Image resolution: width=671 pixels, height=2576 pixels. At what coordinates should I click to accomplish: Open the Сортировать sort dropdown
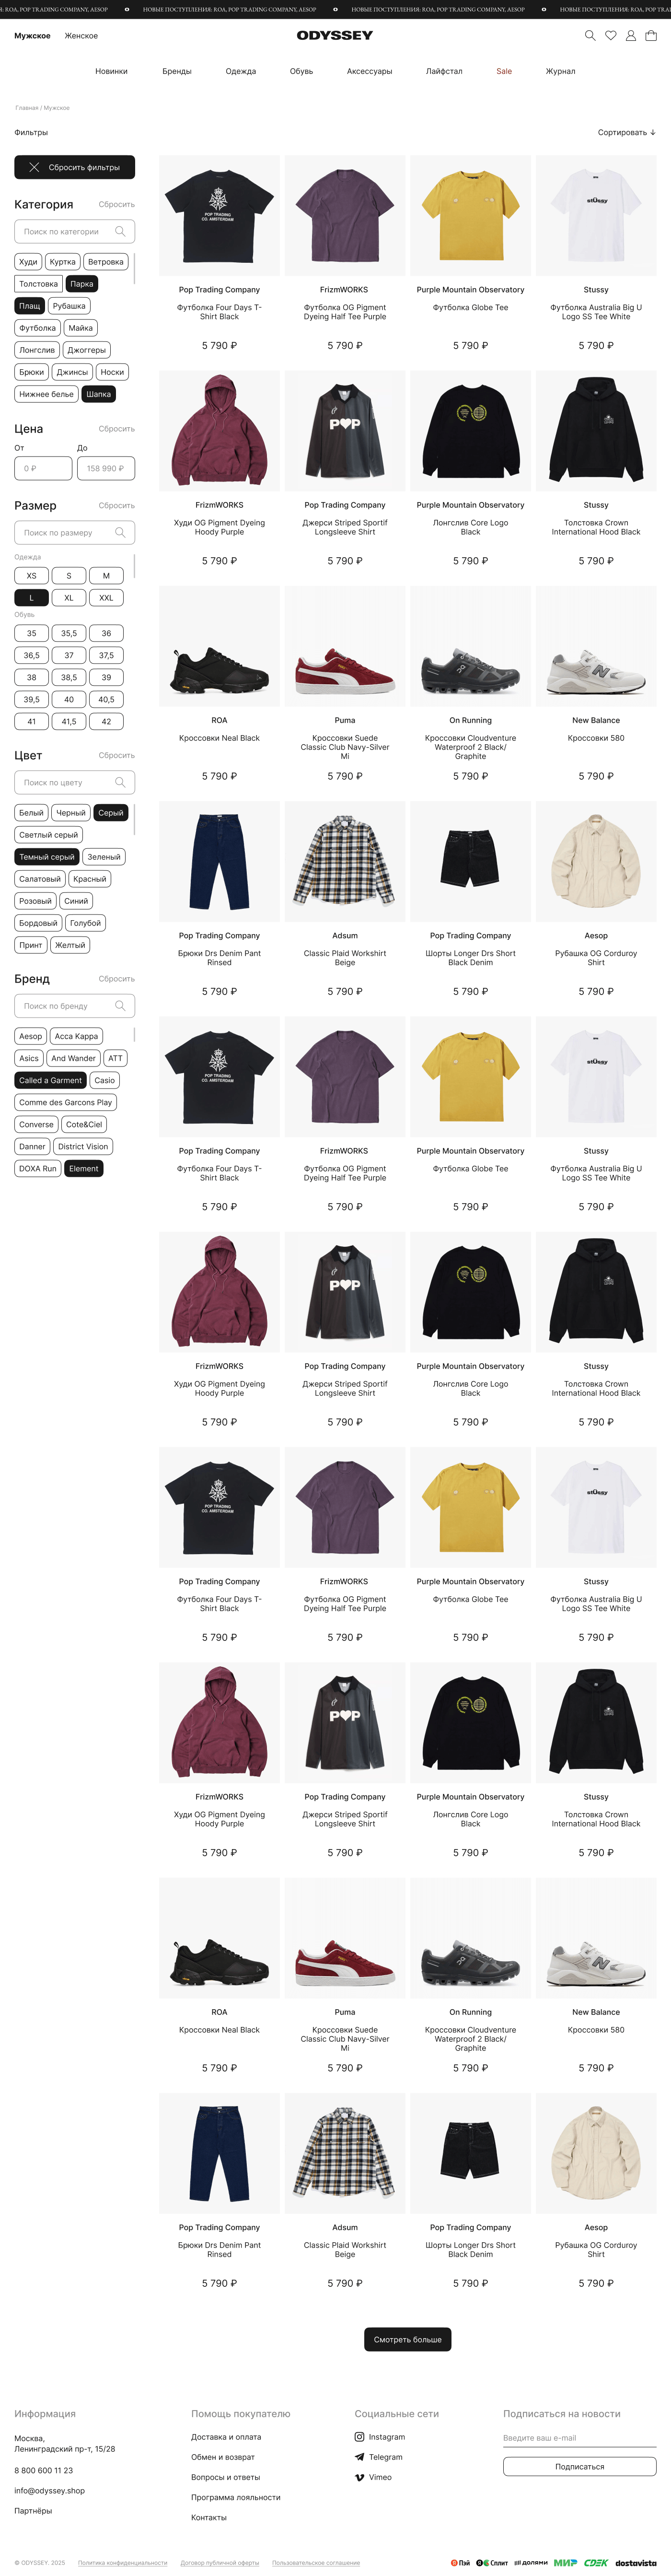(626, 133)
